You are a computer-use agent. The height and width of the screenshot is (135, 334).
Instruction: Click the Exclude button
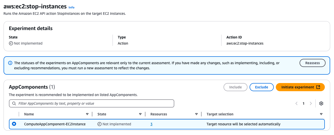pos(262,87)
